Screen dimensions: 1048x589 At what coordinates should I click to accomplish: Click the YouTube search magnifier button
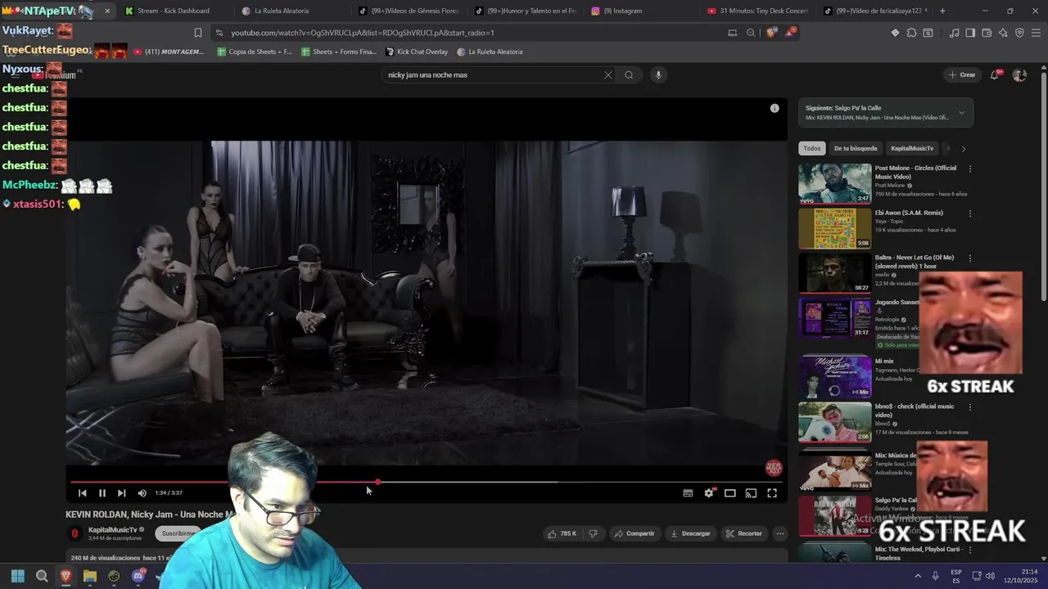(x=629, y=74)
